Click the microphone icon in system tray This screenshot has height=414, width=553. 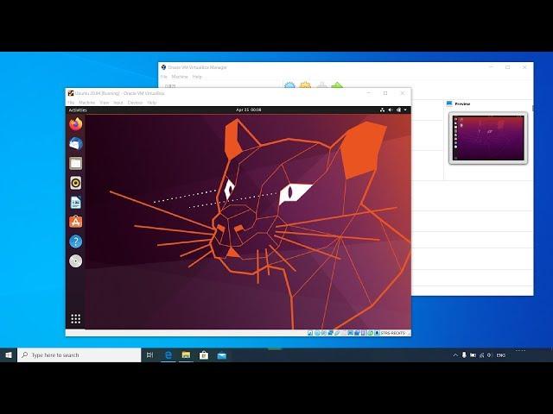point(464,355)
